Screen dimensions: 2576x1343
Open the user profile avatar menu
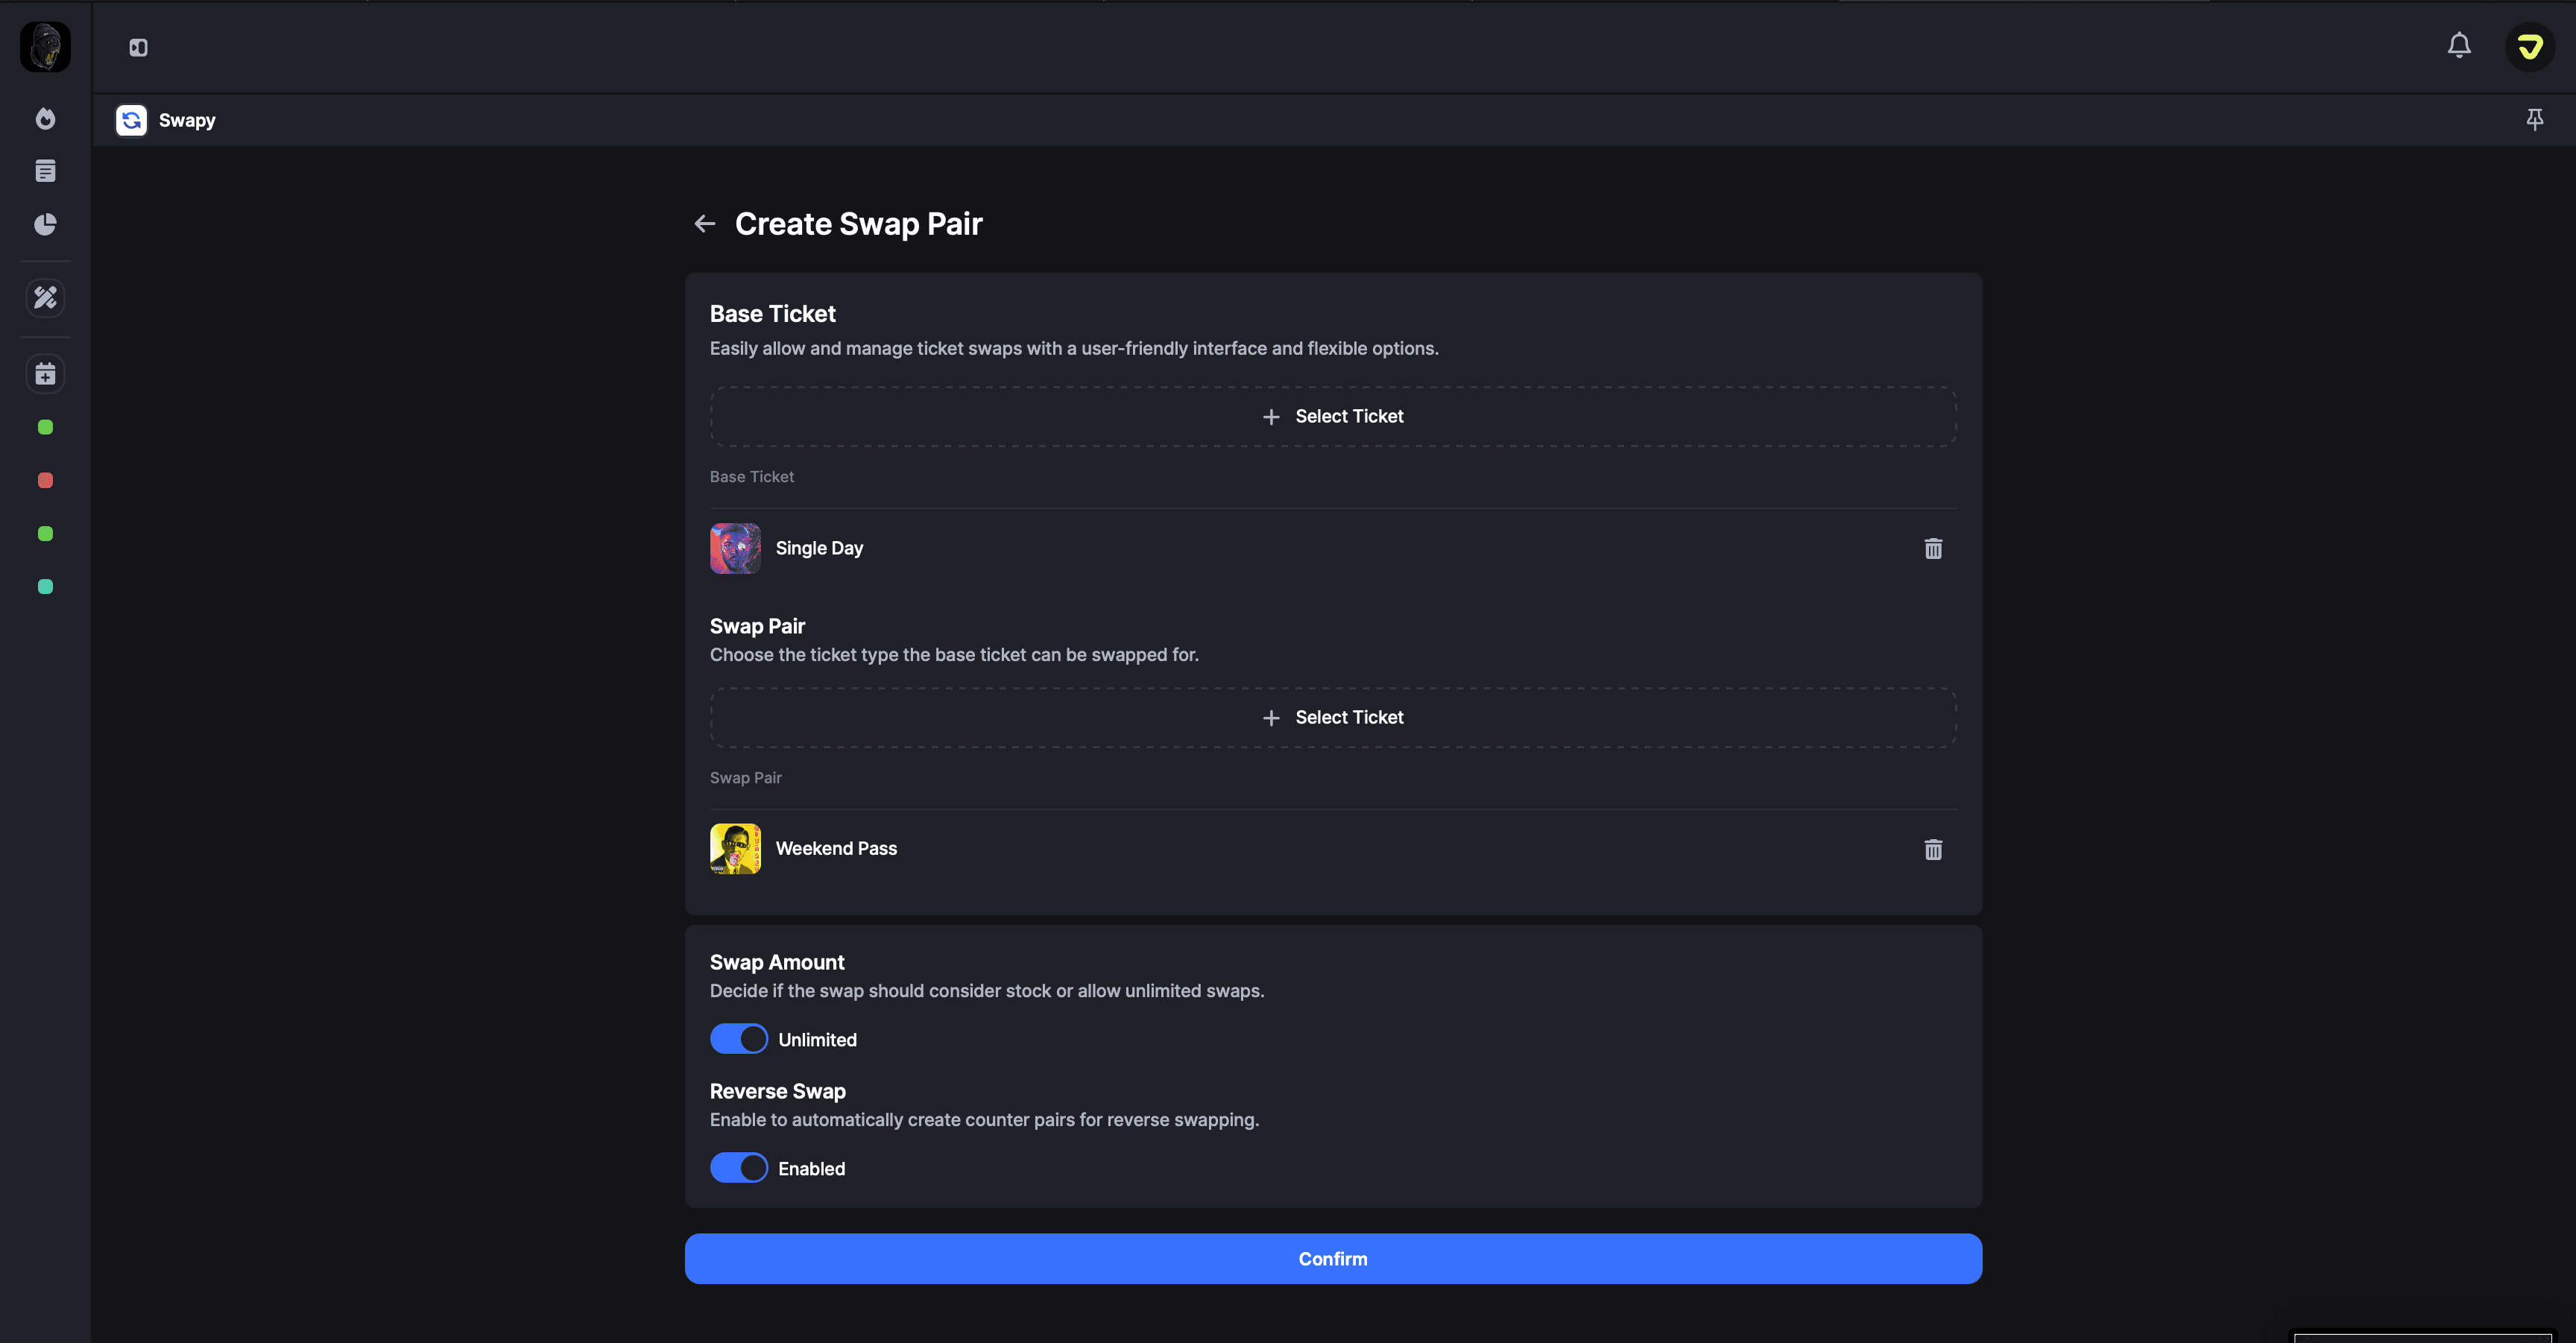click(2529, 47)
